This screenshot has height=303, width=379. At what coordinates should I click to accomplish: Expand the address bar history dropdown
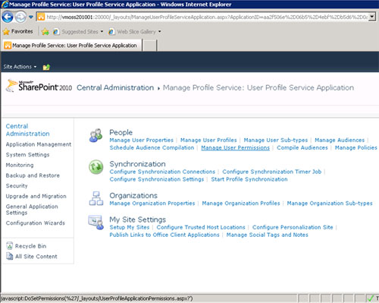(x=371, y=17)
